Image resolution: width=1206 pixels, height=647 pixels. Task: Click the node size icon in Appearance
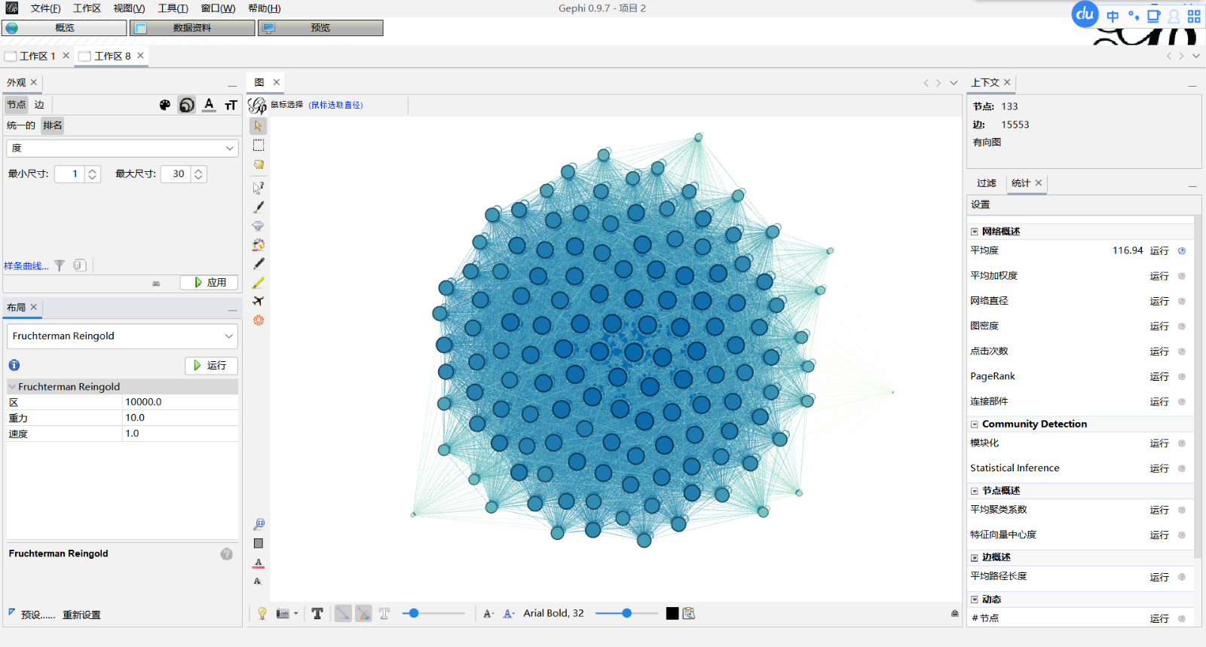187,105
